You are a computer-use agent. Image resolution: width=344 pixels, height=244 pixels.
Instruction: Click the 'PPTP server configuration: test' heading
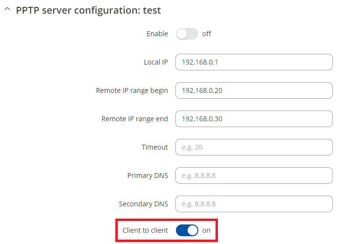pyautogui.click(x=88, y=10)
